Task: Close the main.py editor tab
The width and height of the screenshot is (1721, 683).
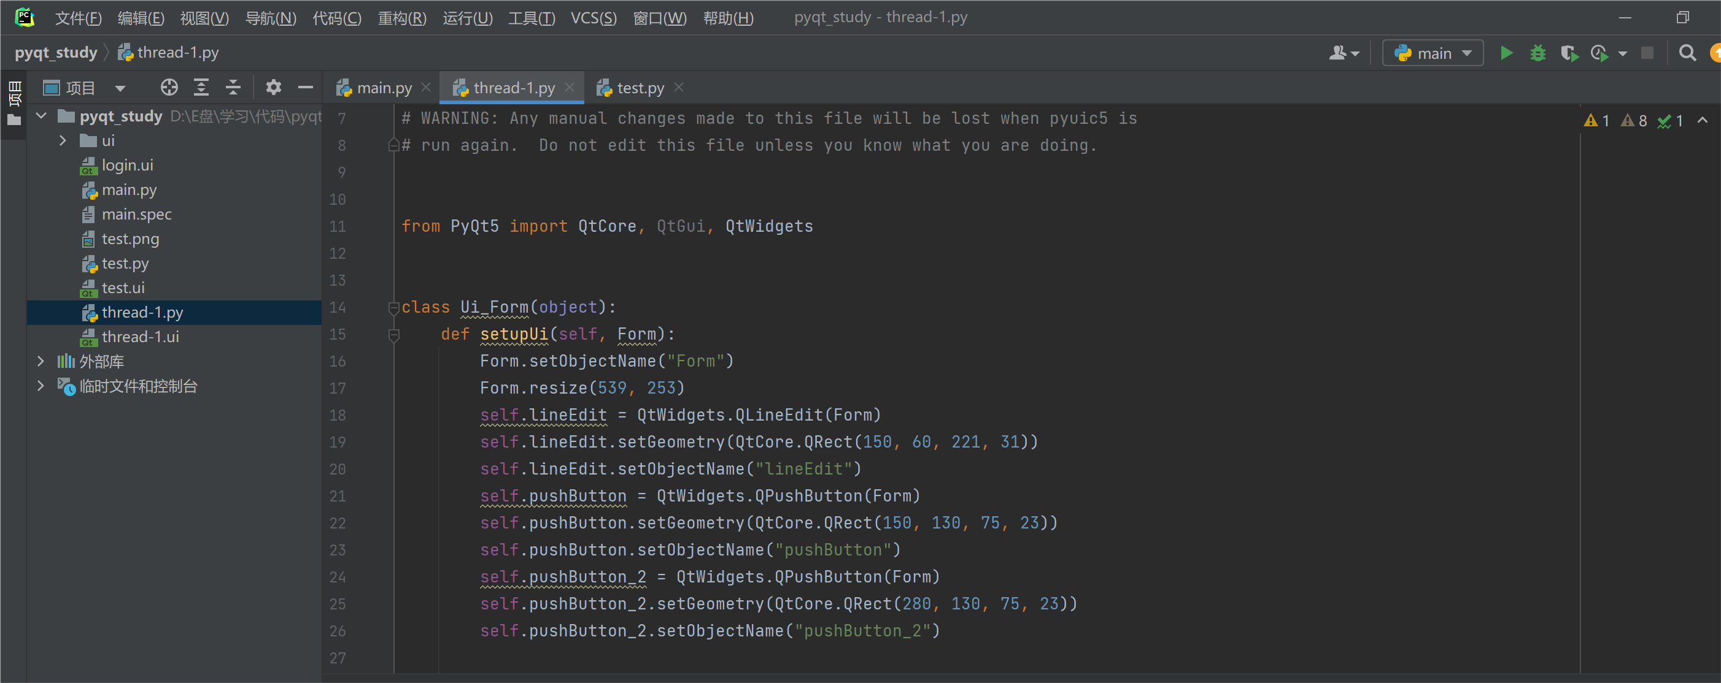Action: point(425,88)
